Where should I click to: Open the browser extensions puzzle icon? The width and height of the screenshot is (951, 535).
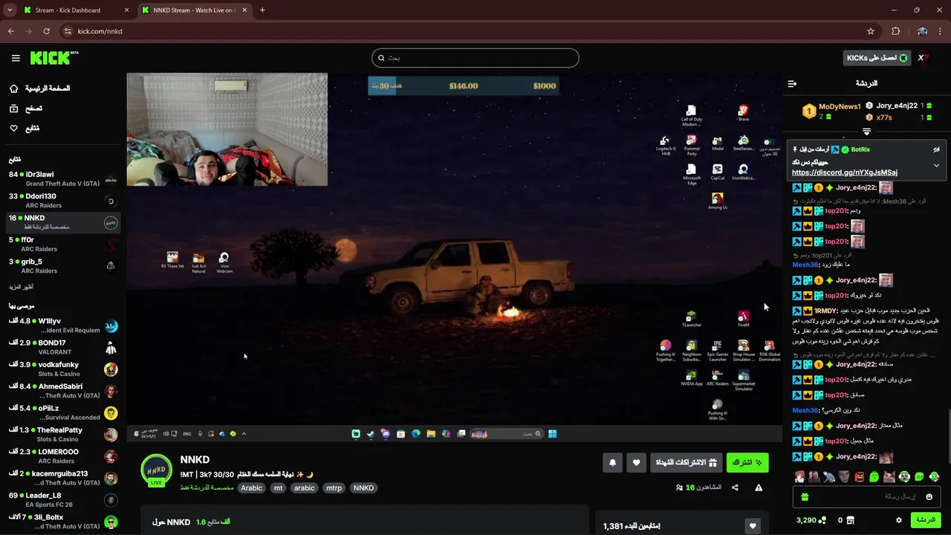896,31
